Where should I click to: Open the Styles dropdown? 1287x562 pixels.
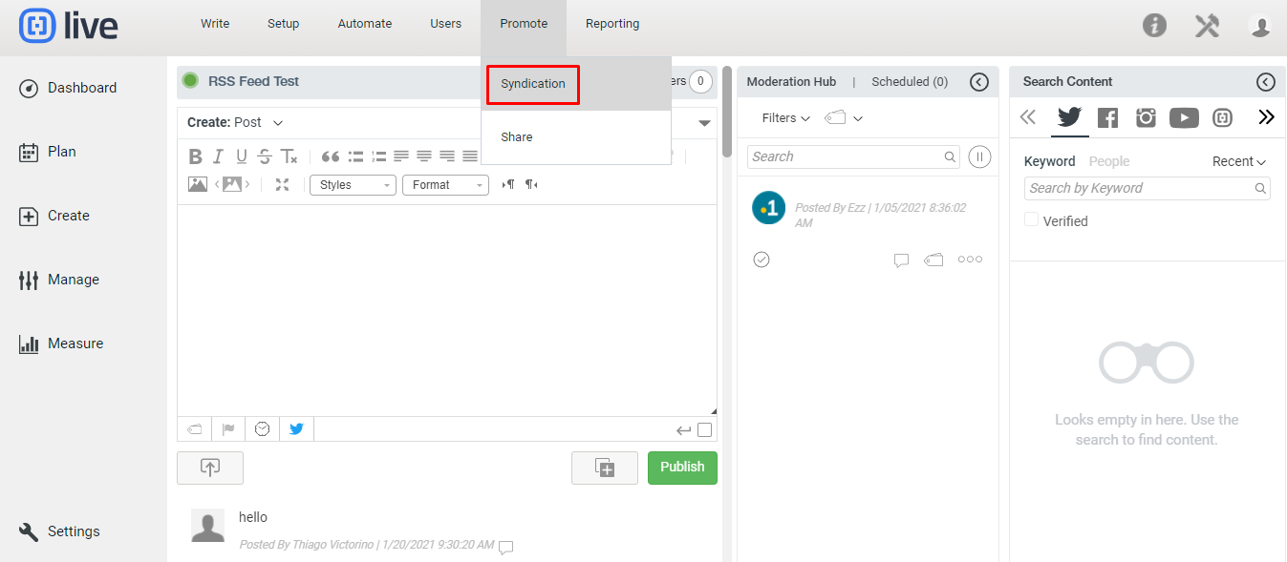(353, 185)
